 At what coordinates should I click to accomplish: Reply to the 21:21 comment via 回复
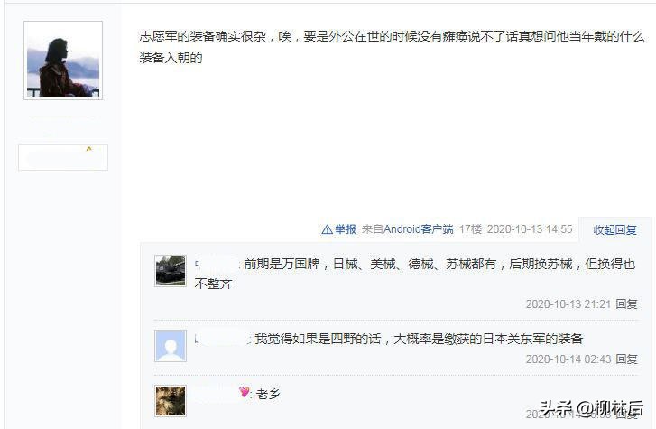coord(626,304)
